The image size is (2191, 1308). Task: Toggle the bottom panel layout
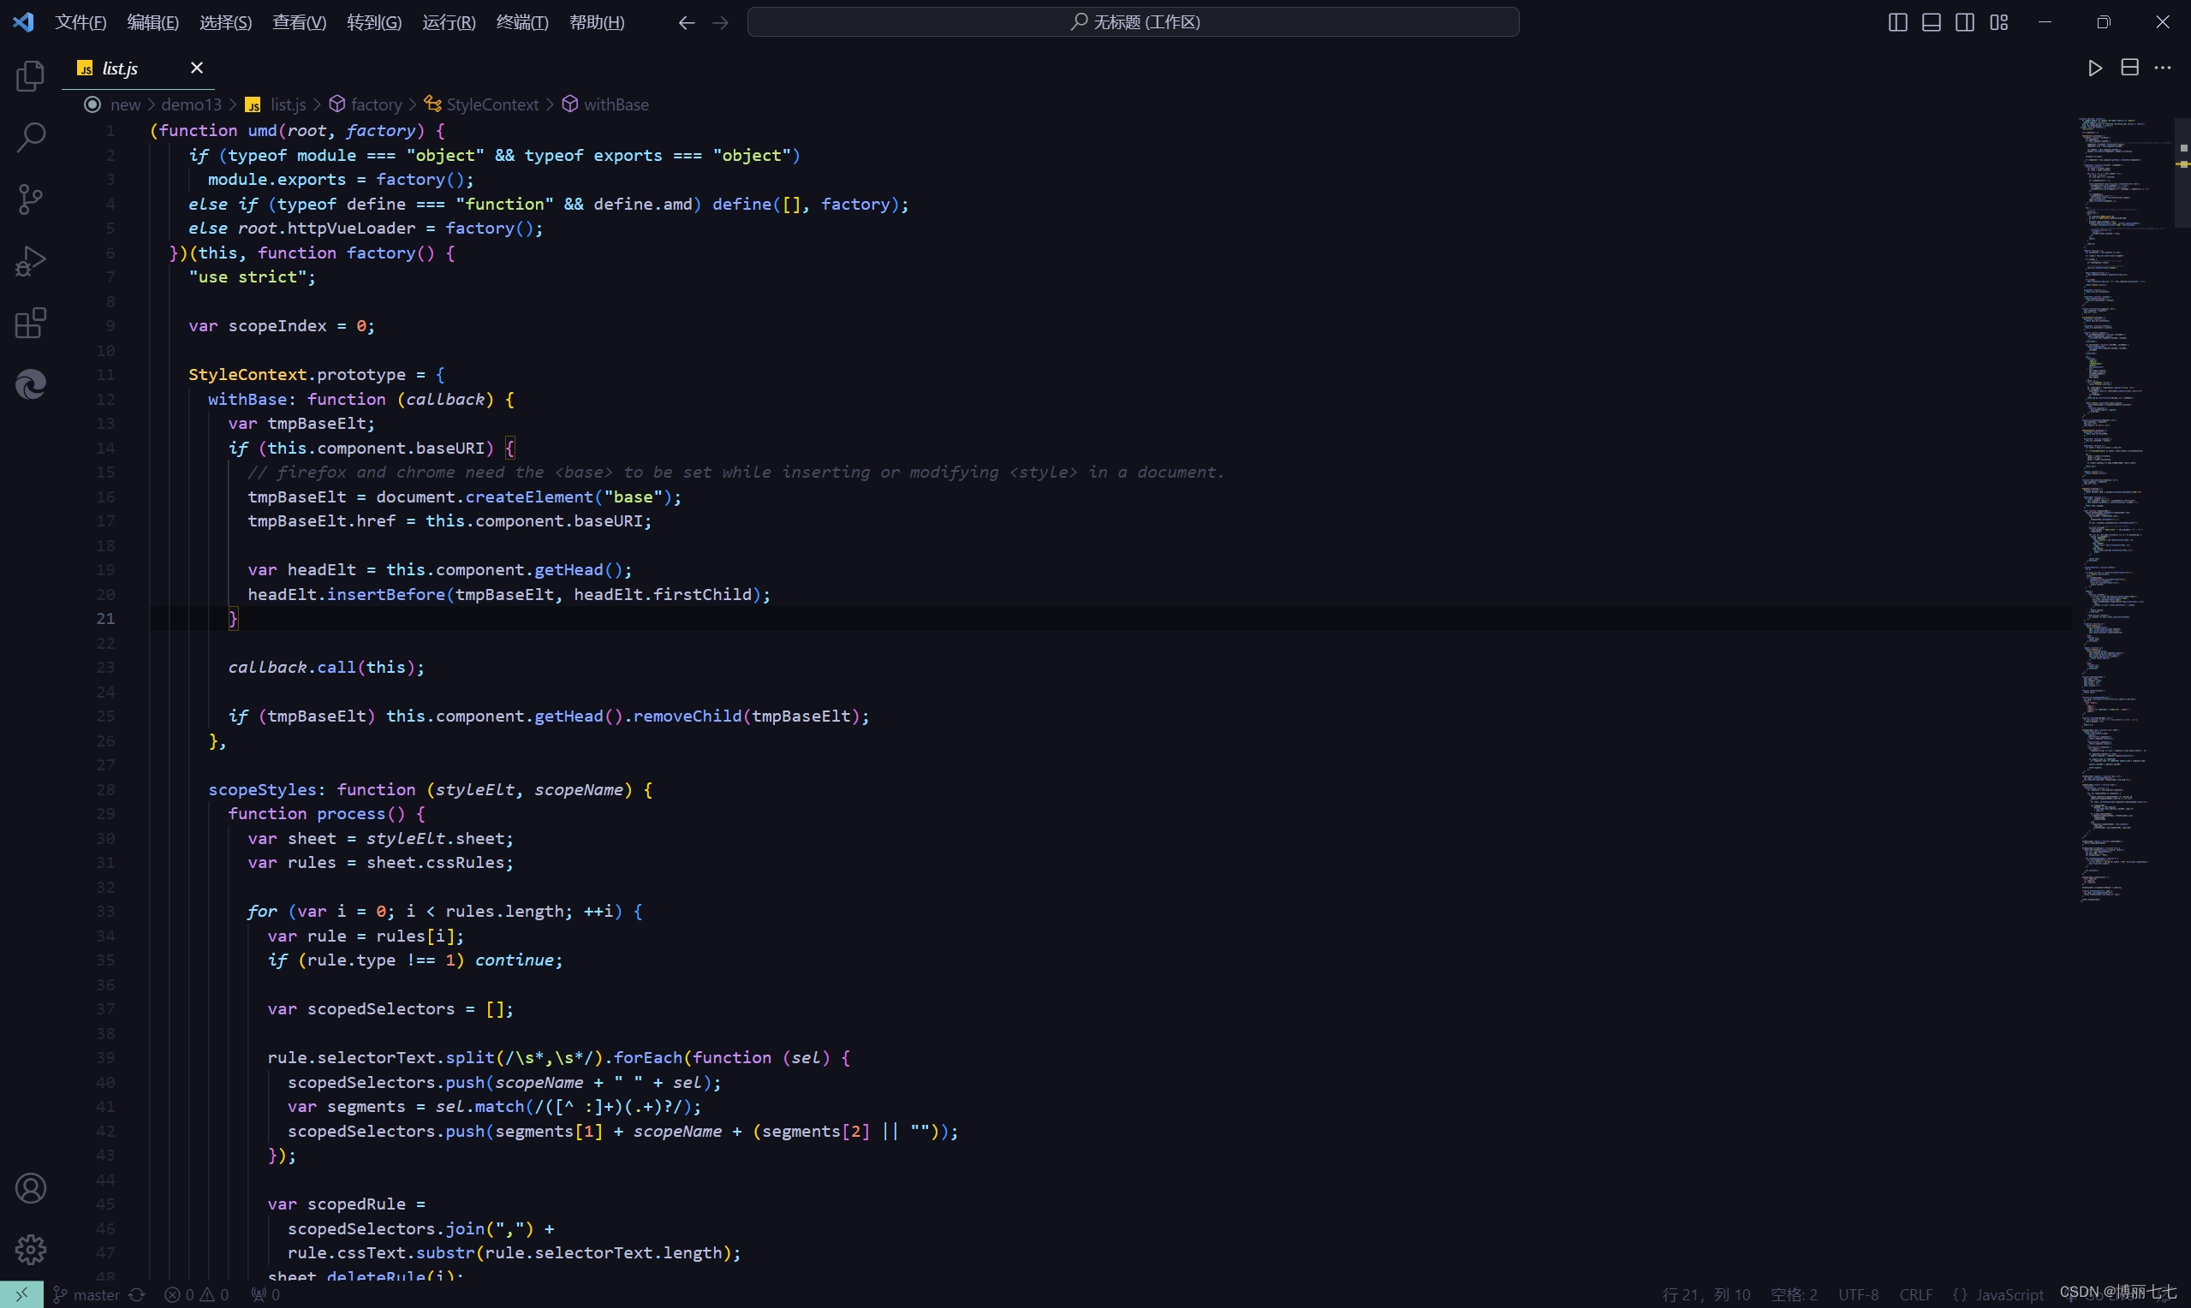click(x=1931, y=22)
